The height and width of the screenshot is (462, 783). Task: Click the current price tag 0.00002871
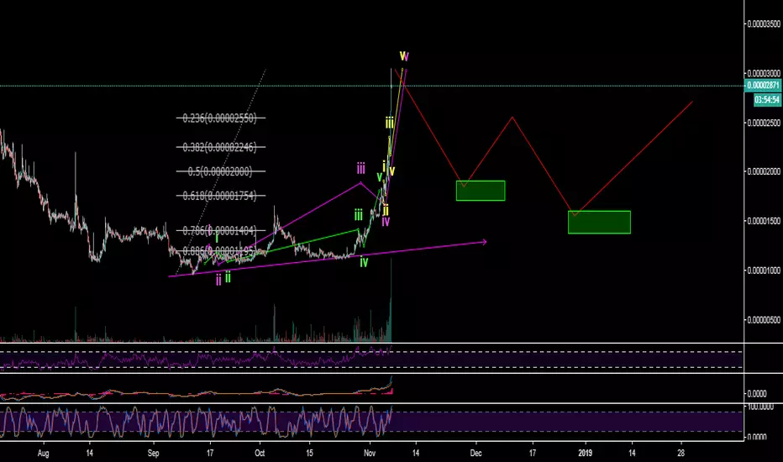tap(763, 86)
